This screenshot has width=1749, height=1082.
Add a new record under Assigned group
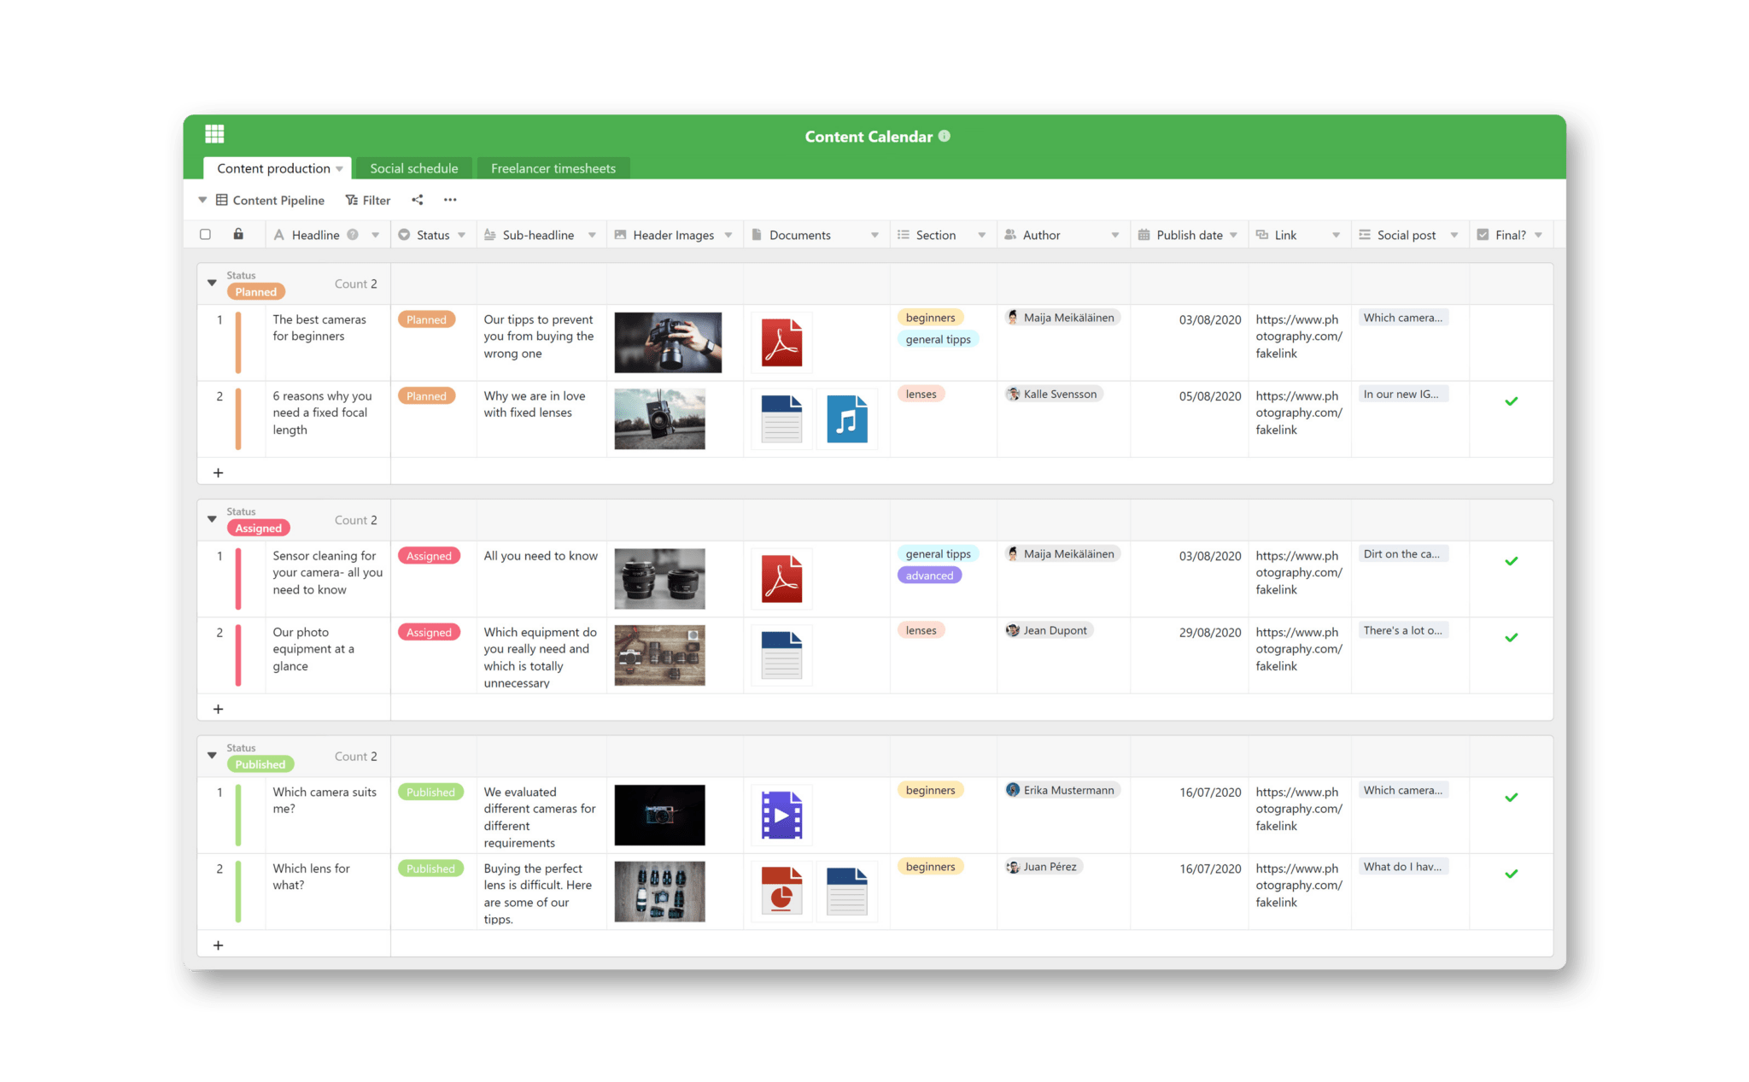[219, 708]
